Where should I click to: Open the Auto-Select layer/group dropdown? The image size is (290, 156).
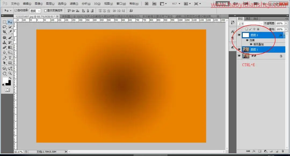coord(35,11)
